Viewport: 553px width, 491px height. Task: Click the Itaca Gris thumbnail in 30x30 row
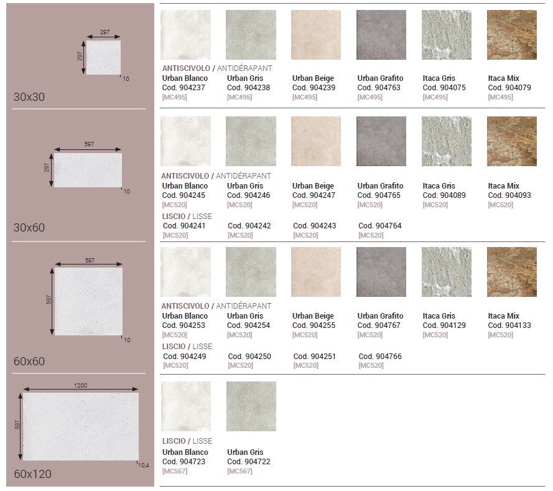click(447, 35)
